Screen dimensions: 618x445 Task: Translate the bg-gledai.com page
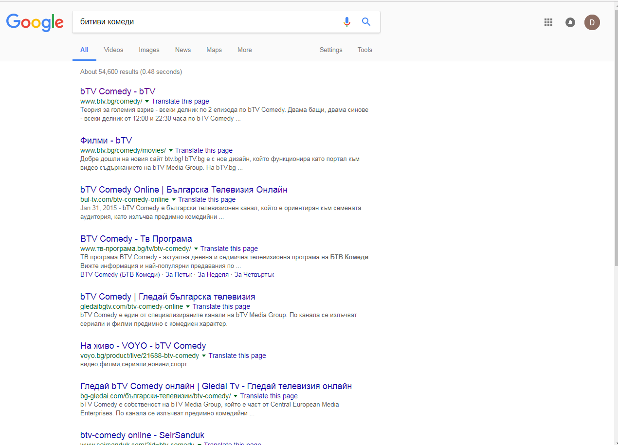269,396
